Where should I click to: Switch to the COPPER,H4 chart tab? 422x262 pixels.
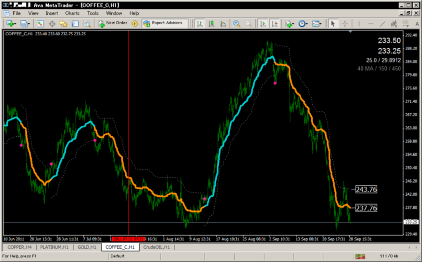[19, 247]
